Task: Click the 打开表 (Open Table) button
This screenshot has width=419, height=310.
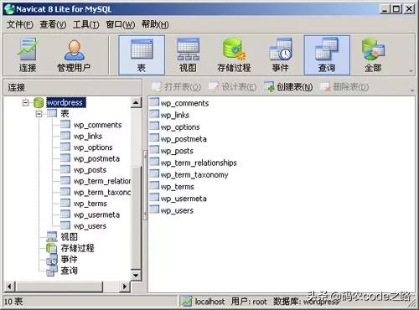Action: pos(176,87)
